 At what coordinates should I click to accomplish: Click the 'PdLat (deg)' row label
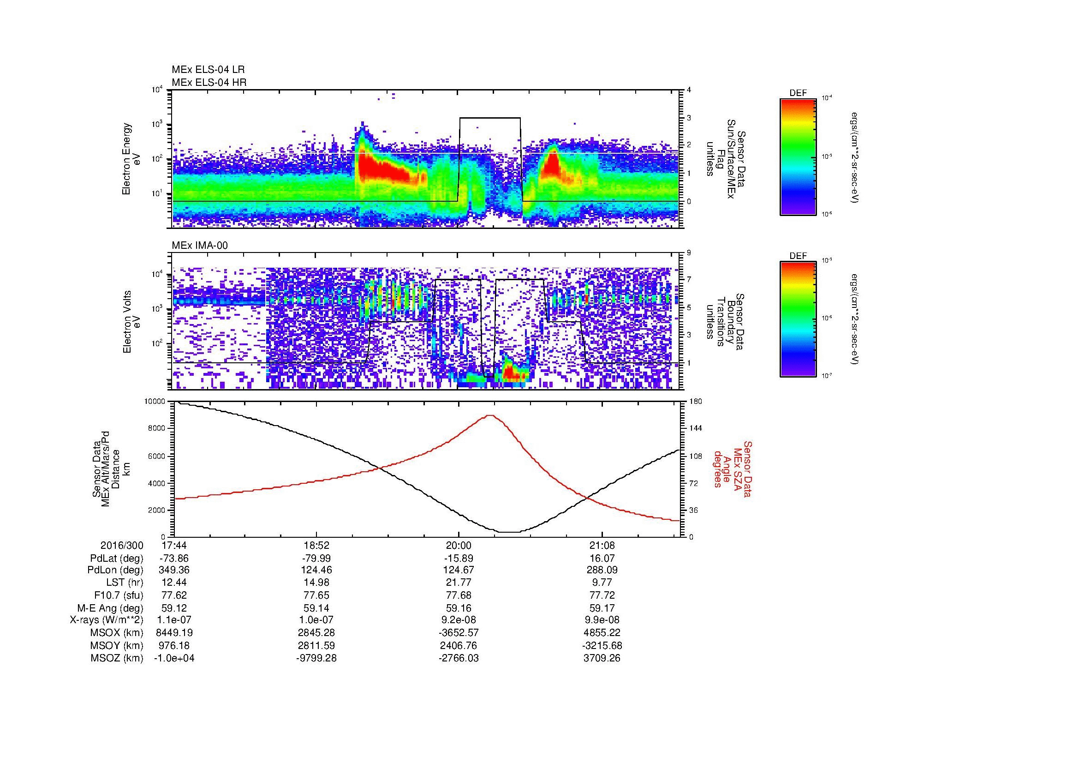click(x=117, y=559)
